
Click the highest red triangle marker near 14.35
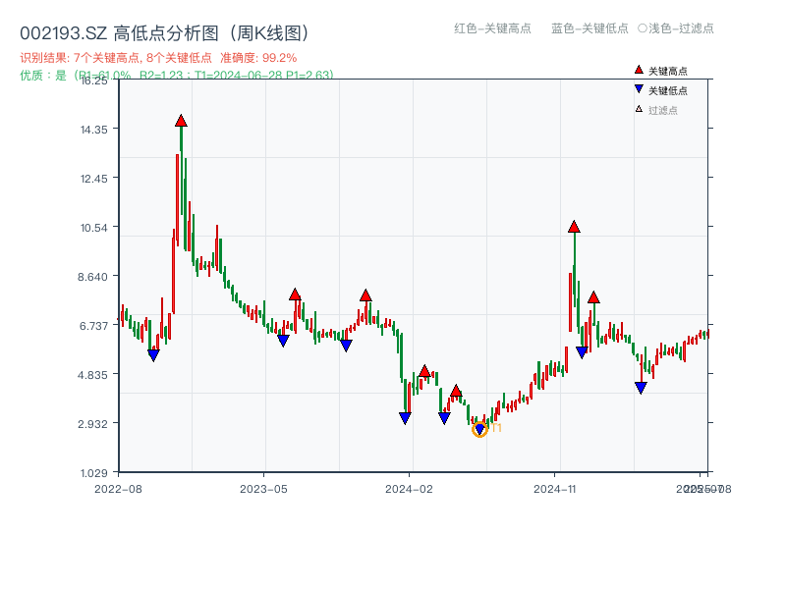(181, 120)
